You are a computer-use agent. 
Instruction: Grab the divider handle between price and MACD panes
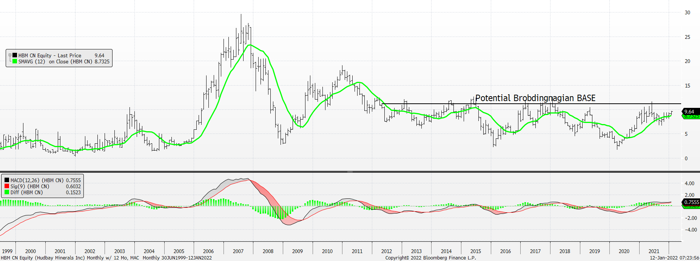[x=350, y=172]
